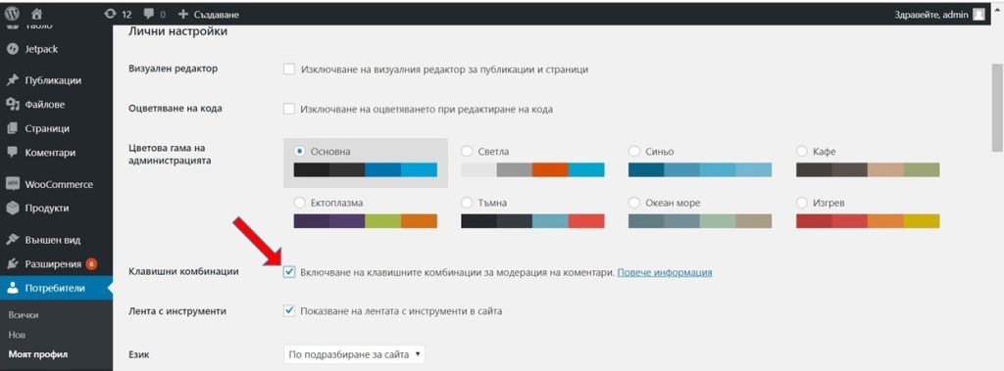Image resolution: width=1004 pixels, height=371 pixels.
Task: Click the plus Създаване icon
Action: pyautogui.click(x=183, y=14)
